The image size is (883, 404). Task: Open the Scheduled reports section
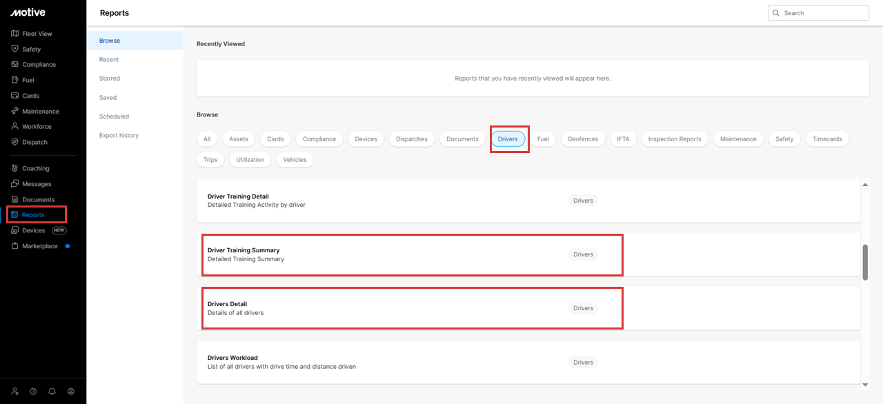tap(114, 117)
